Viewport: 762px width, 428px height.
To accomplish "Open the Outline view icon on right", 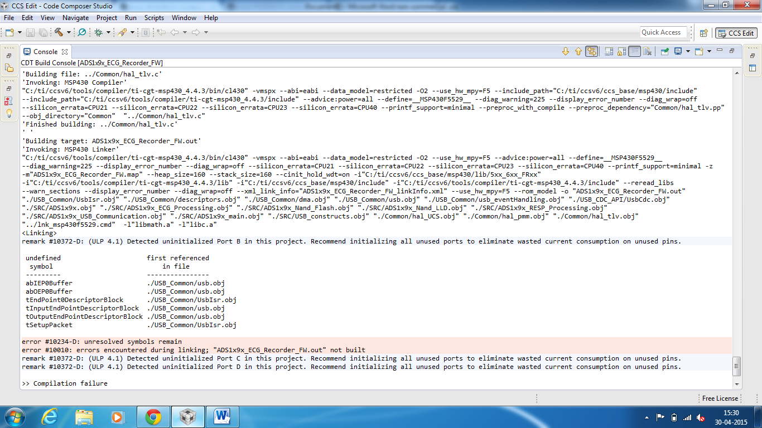I will click(x=753, y=68).
